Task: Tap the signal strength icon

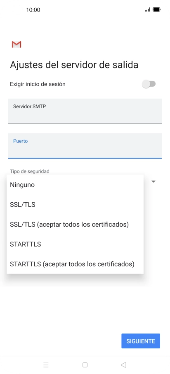Action: tap(148, 9)
